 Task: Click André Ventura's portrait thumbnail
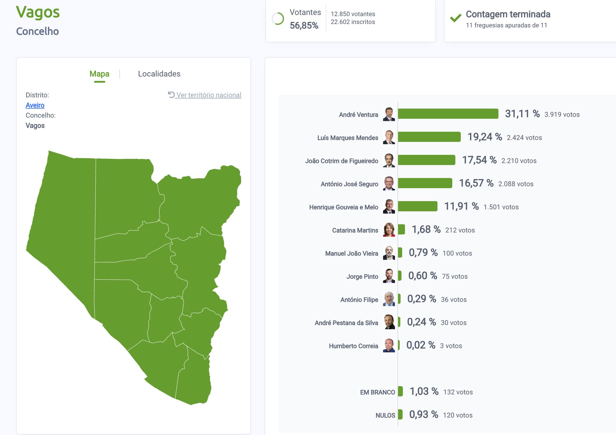[389, 114]
